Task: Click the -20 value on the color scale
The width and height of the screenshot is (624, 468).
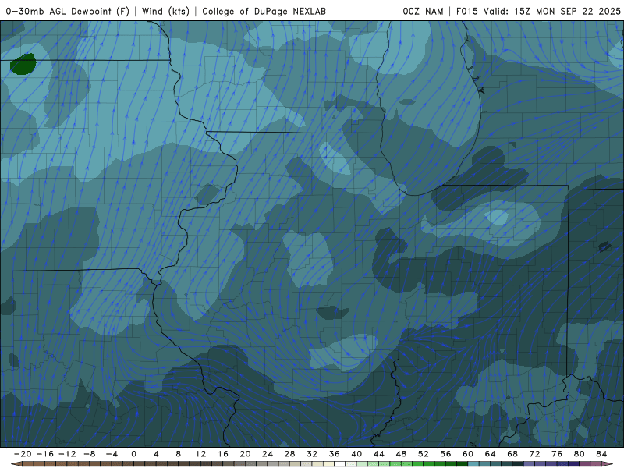Action: (23, 454)
